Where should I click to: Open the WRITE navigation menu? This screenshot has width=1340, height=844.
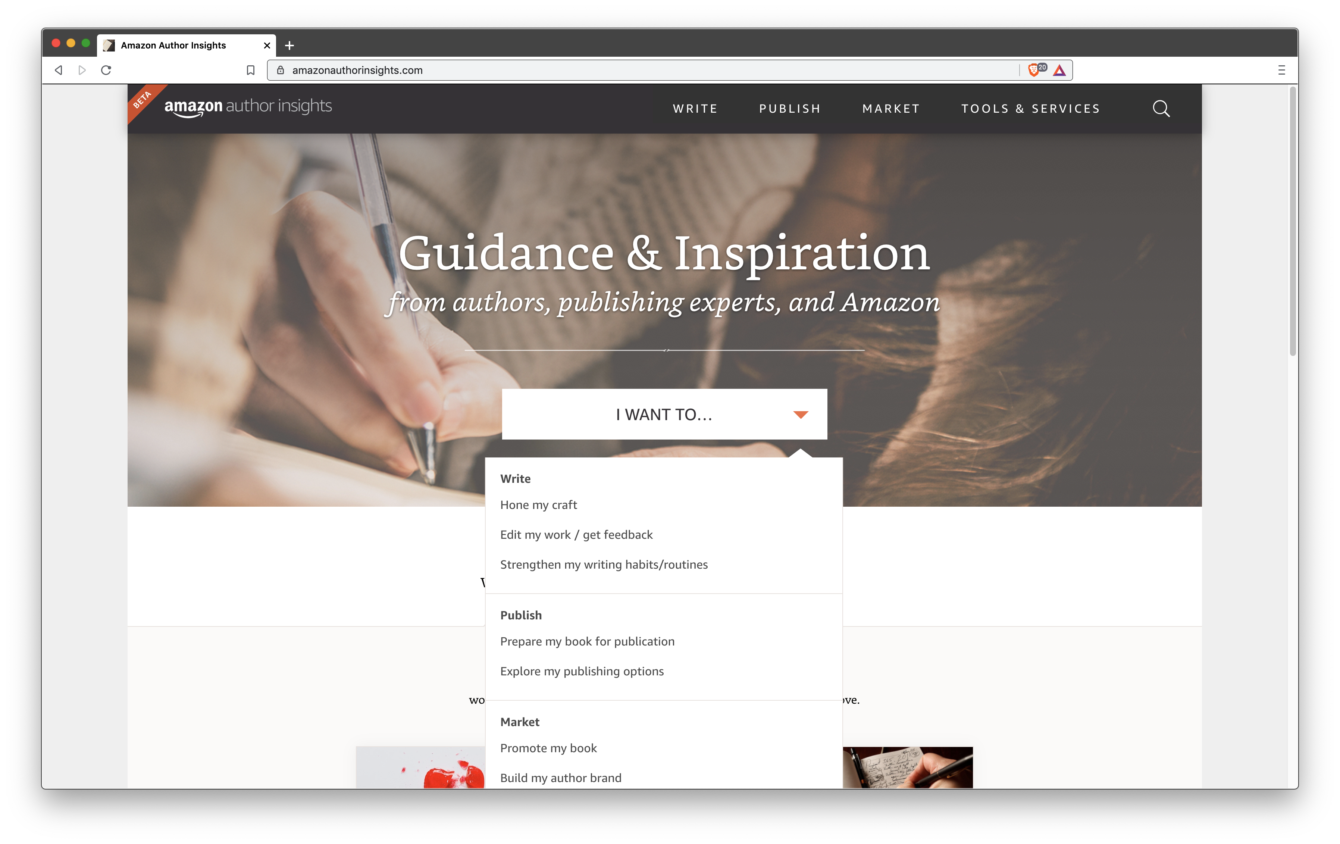tap(695, 109)
